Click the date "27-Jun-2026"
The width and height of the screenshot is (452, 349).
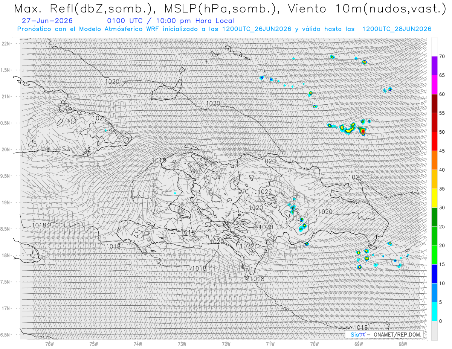47,21
